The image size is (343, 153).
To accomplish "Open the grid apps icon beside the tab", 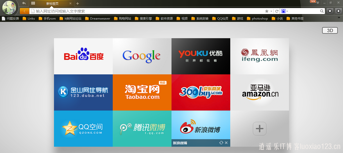I will 33,3.
